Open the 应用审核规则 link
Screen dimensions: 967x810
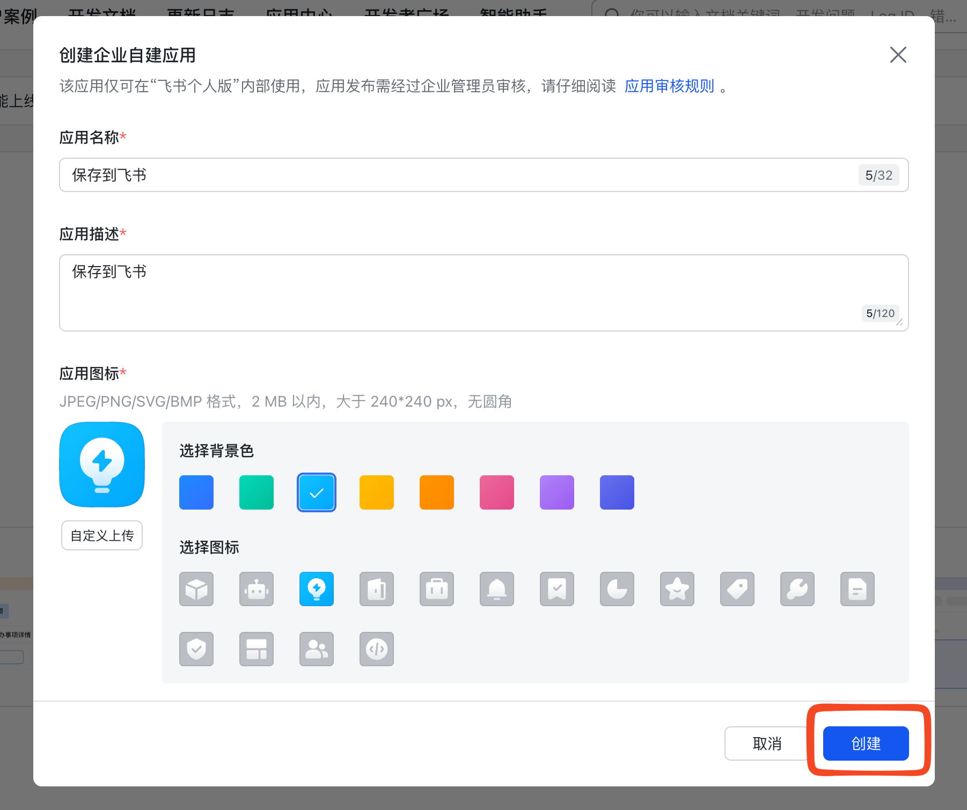click(x=669, y=86)
